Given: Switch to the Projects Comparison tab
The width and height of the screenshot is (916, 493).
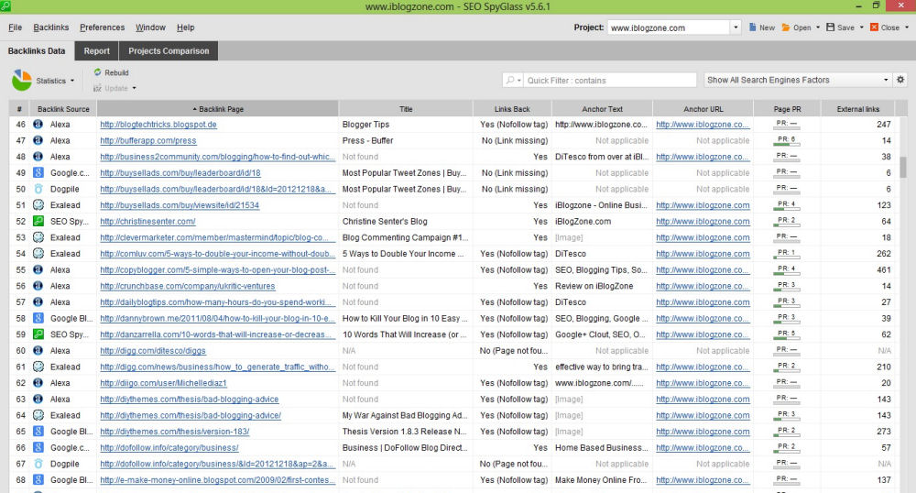Looking at the screenshot, I should click(169, 50).
